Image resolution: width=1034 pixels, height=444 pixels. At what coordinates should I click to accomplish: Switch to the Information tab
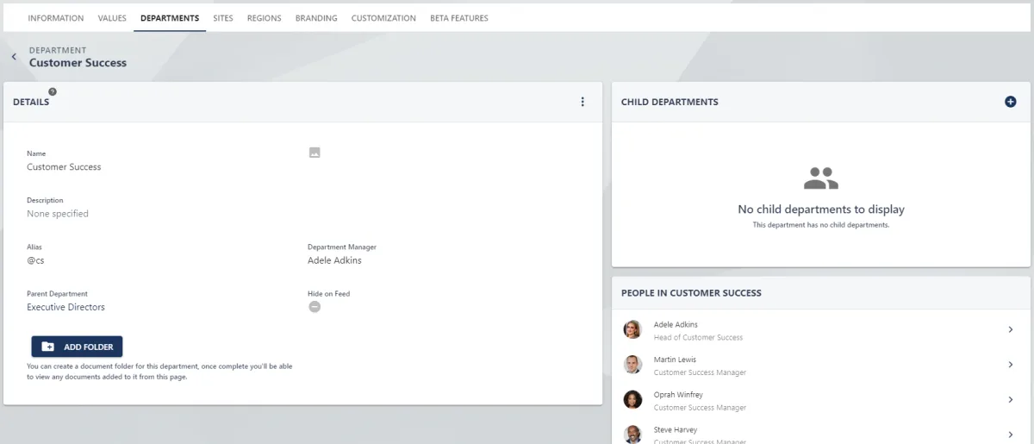click(x=56, y=18)
